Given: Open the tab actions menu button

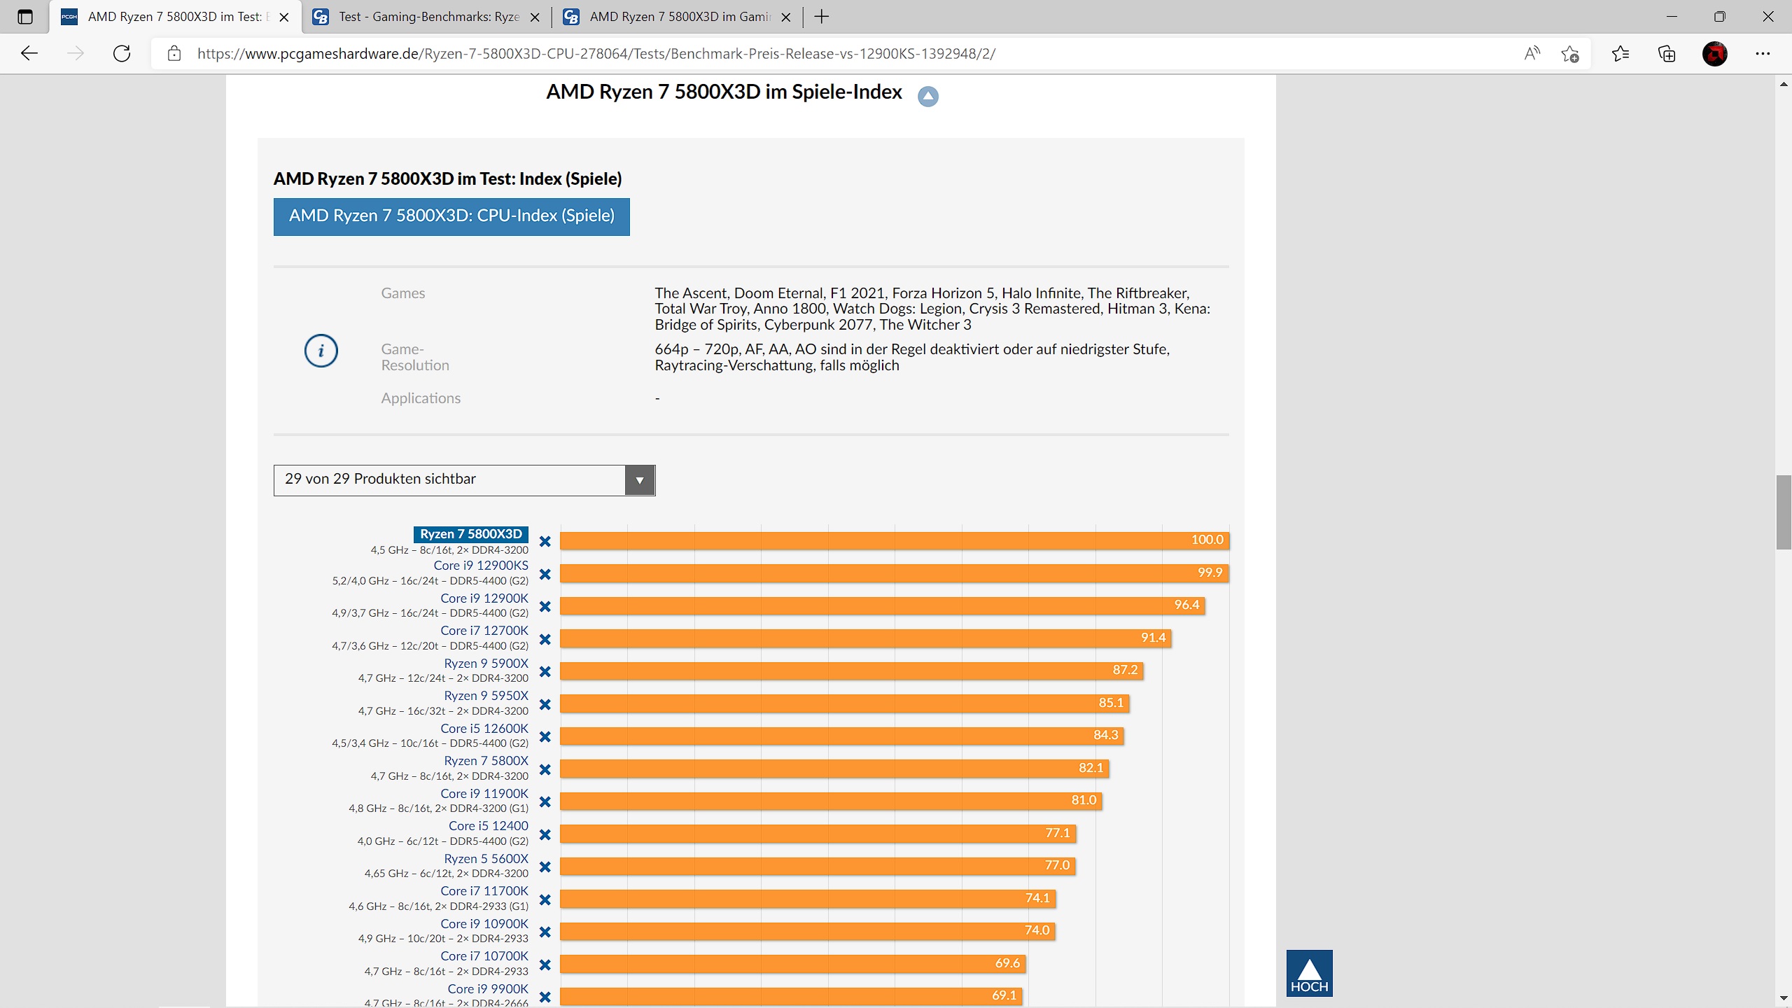Looking at the screenshot, I should (x=25, y=17).
